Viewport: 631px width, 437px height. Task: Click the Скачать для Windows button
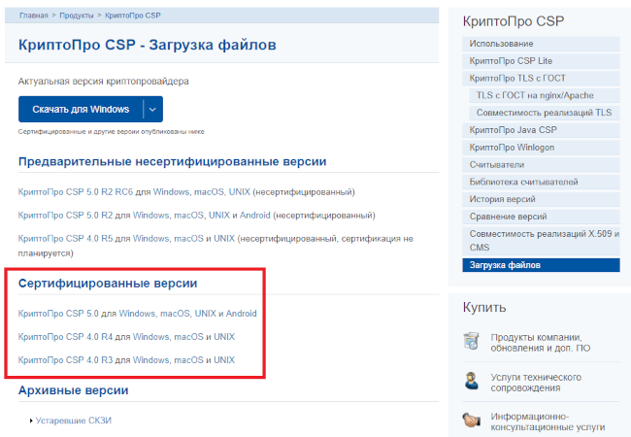[81, 109]
